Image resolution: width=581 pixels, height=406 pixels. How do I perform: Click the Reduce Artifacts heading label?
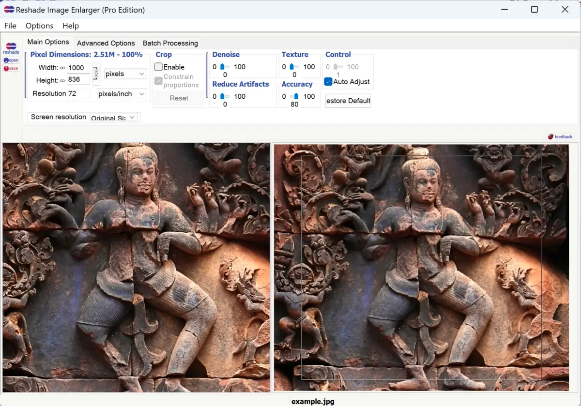click(x=240, y=84)
